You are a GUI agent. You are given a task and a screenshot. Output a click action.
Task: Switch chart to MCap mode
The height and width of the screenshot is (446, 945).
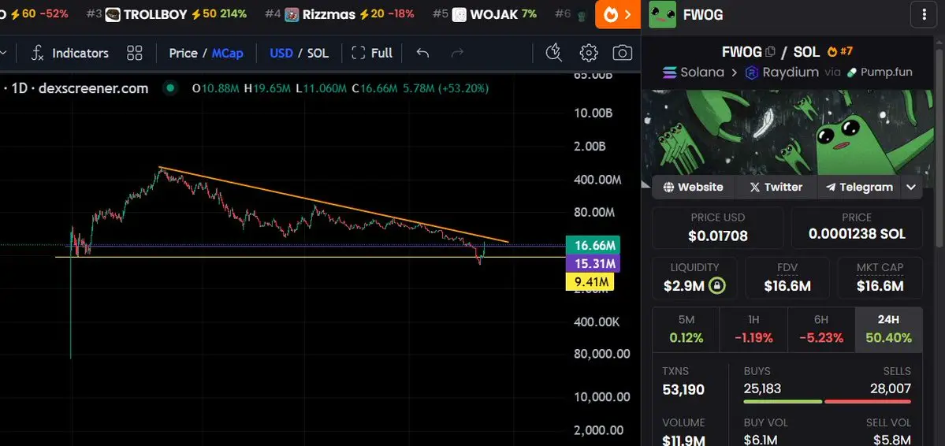(x=227, y=53)
